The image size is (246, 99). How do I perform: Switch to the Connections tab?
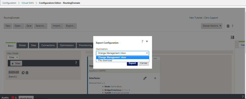coord(48,45)
